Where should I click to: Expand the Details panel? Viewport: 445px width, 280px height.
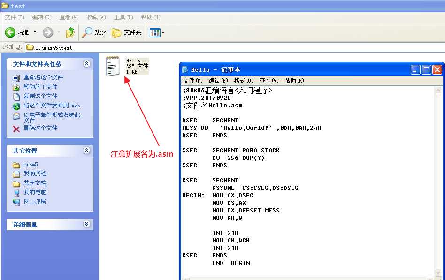[x=86, y=224]
